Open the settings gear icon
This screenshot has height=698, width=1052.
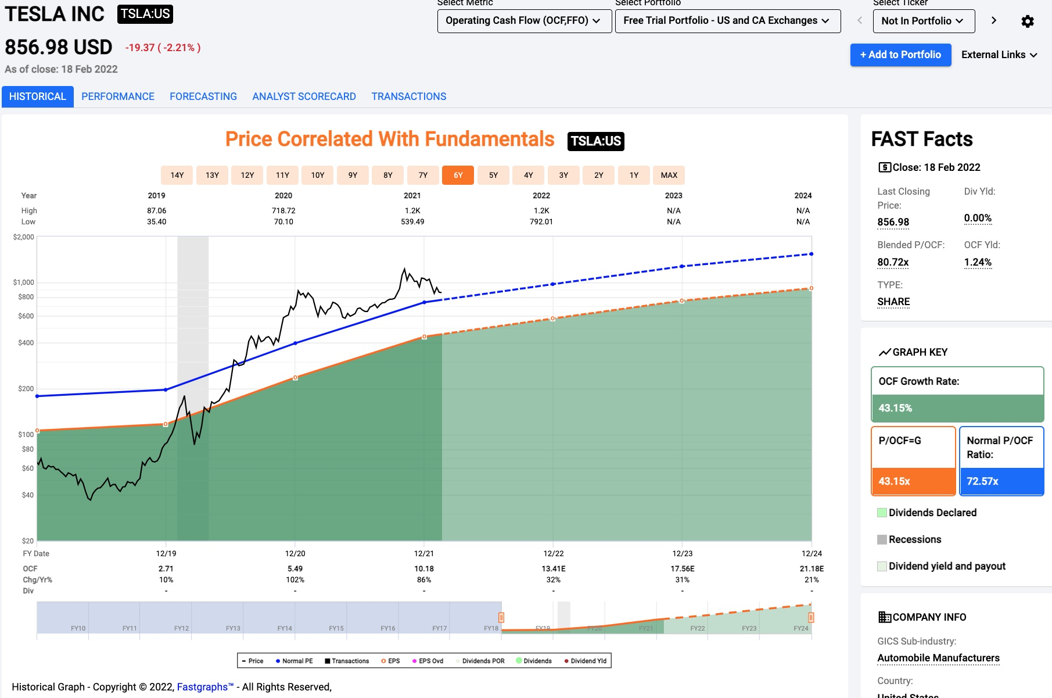(x=1027, y=22)
